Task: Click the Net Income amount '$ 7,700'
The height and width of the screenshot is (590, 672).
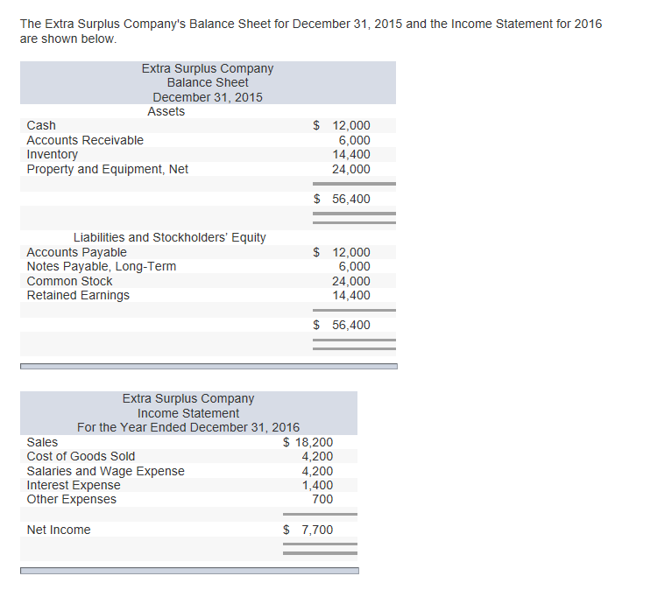Action: (x=308, y=530)
